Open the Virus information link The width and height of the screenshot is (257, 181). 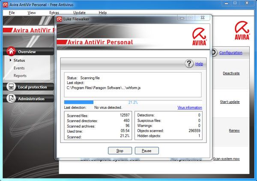click(189, 108)
